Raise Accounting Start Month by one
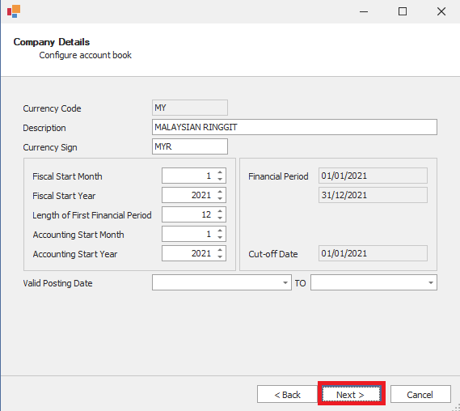This screenshot has height=411, width=460. click(220, 231)
